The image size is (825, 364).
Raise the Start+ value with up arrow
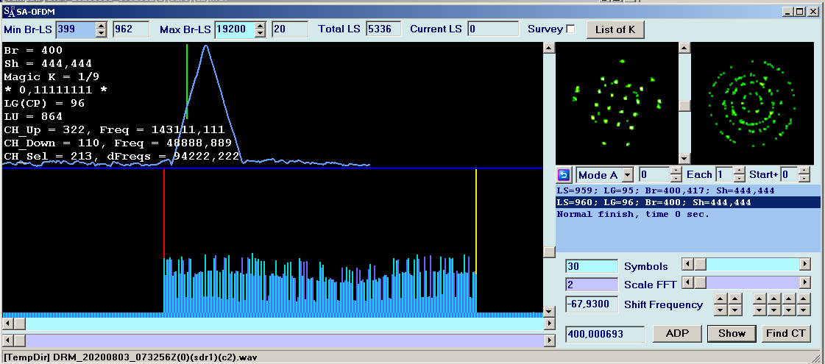(x=804, y=171)
